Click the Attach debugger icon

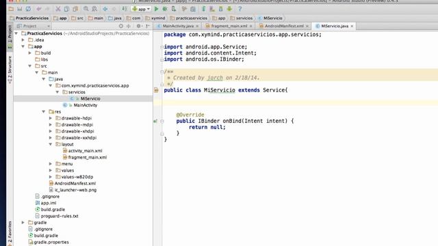[174, 9]
